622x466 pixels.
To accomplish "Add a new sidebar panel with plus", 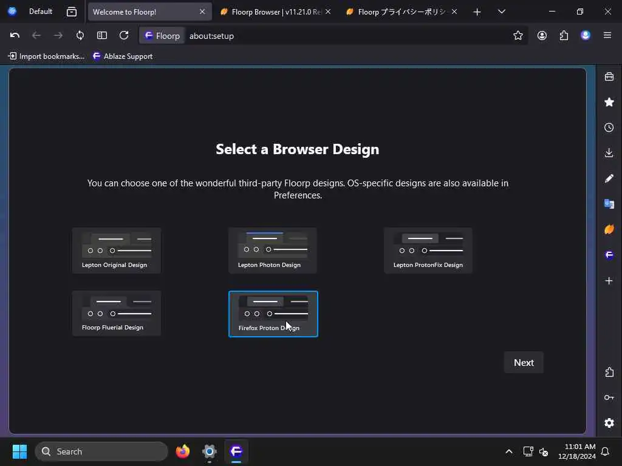I will [x=609, y=281].
